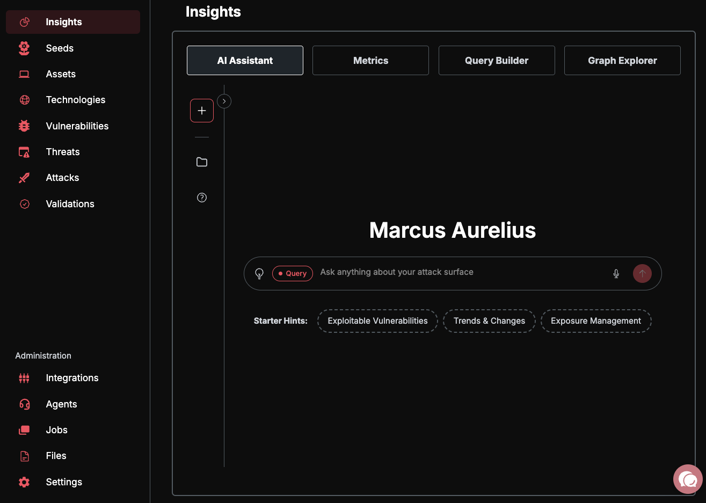Click the Files document icon

(25, 456)
